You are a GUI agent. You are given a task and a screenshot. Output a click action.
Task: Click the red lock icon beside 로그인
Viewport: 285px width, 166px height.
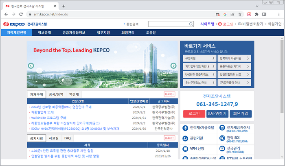[x=220, y=24]
